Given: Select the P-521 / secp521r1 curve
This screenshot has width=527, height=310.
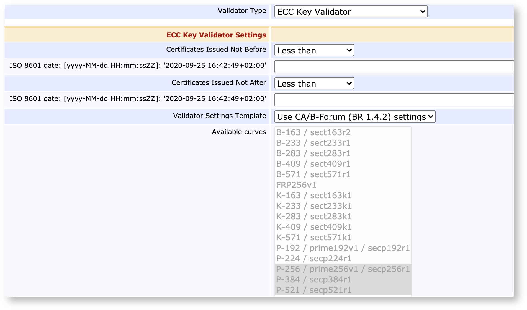Looking at the screenshot, I should (x=313, y=290).
